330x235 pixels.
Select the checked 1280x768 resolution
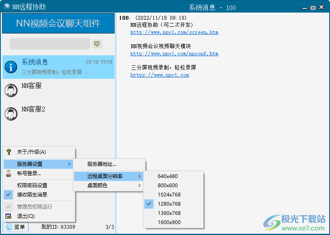point(174,204)
